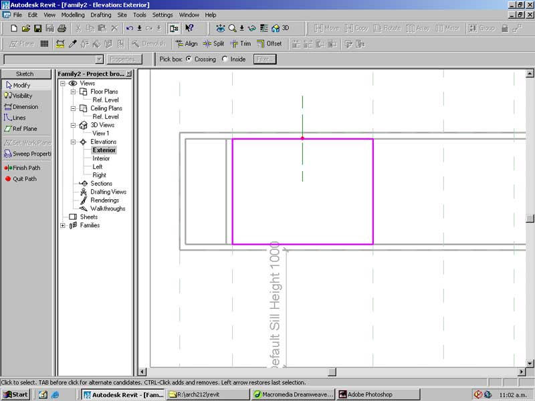Select the eyedropper match type icon
The width and height of the screenshot is (535, 401).
(x=73, y=43)
